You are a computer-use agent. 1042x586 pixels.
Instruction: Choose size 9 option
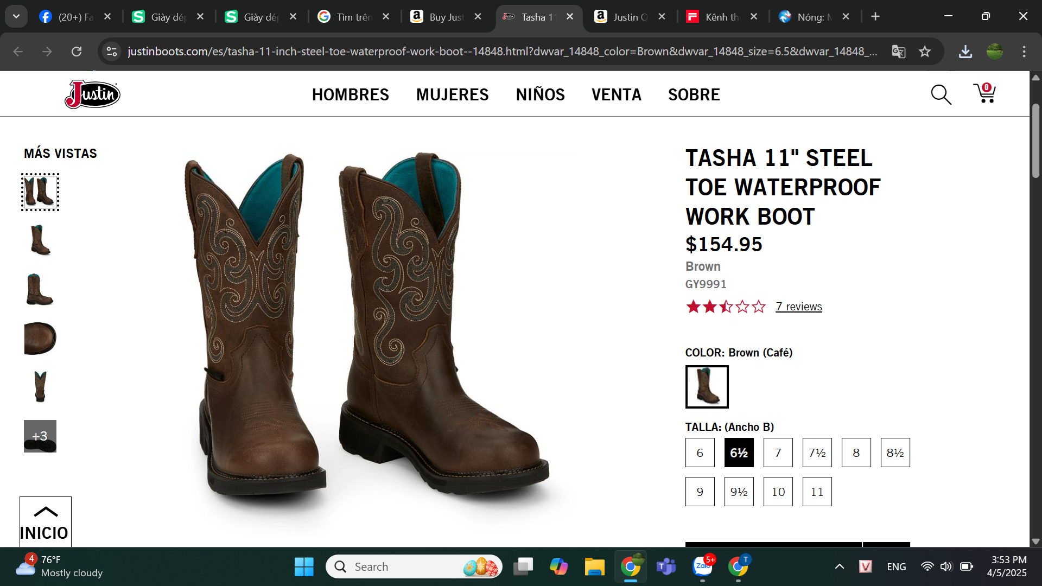click(700, 492)
